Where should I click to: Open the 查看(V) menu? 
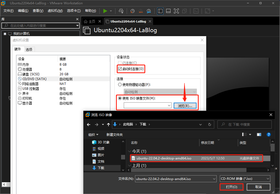tap(38, 11)
